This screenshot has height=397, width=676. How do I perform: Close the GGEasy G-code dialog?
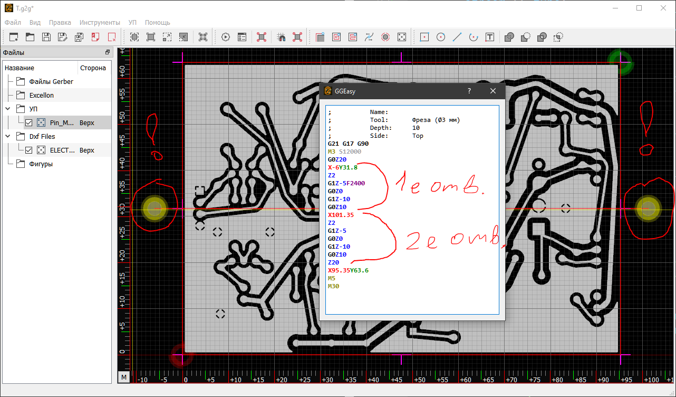[493, 91]
